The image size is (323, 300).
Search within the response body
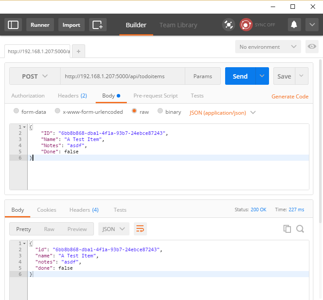click(x=300, y=229)
